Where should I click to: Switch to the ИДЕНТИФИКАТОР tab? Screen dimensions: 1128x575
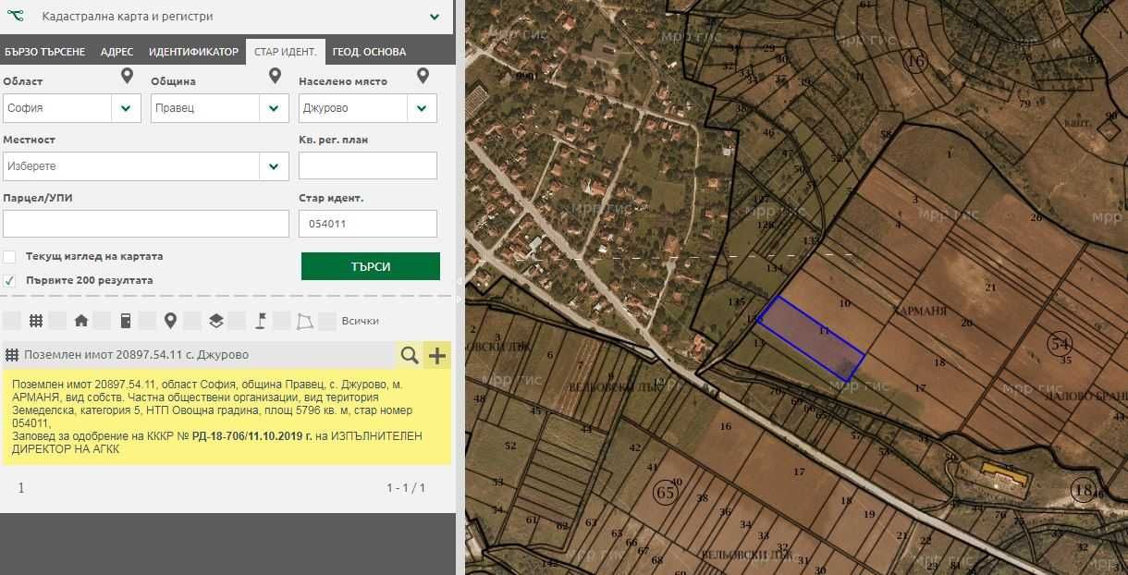tap(194, 52)
